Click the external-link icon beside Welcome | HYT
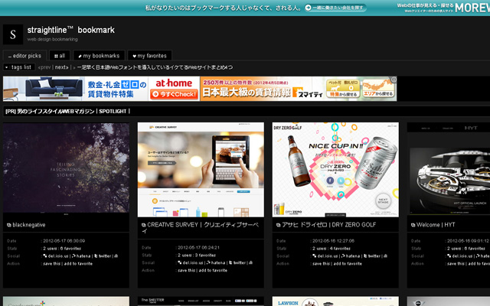Viewport: 490px width, 306px height. pos(413,225)
